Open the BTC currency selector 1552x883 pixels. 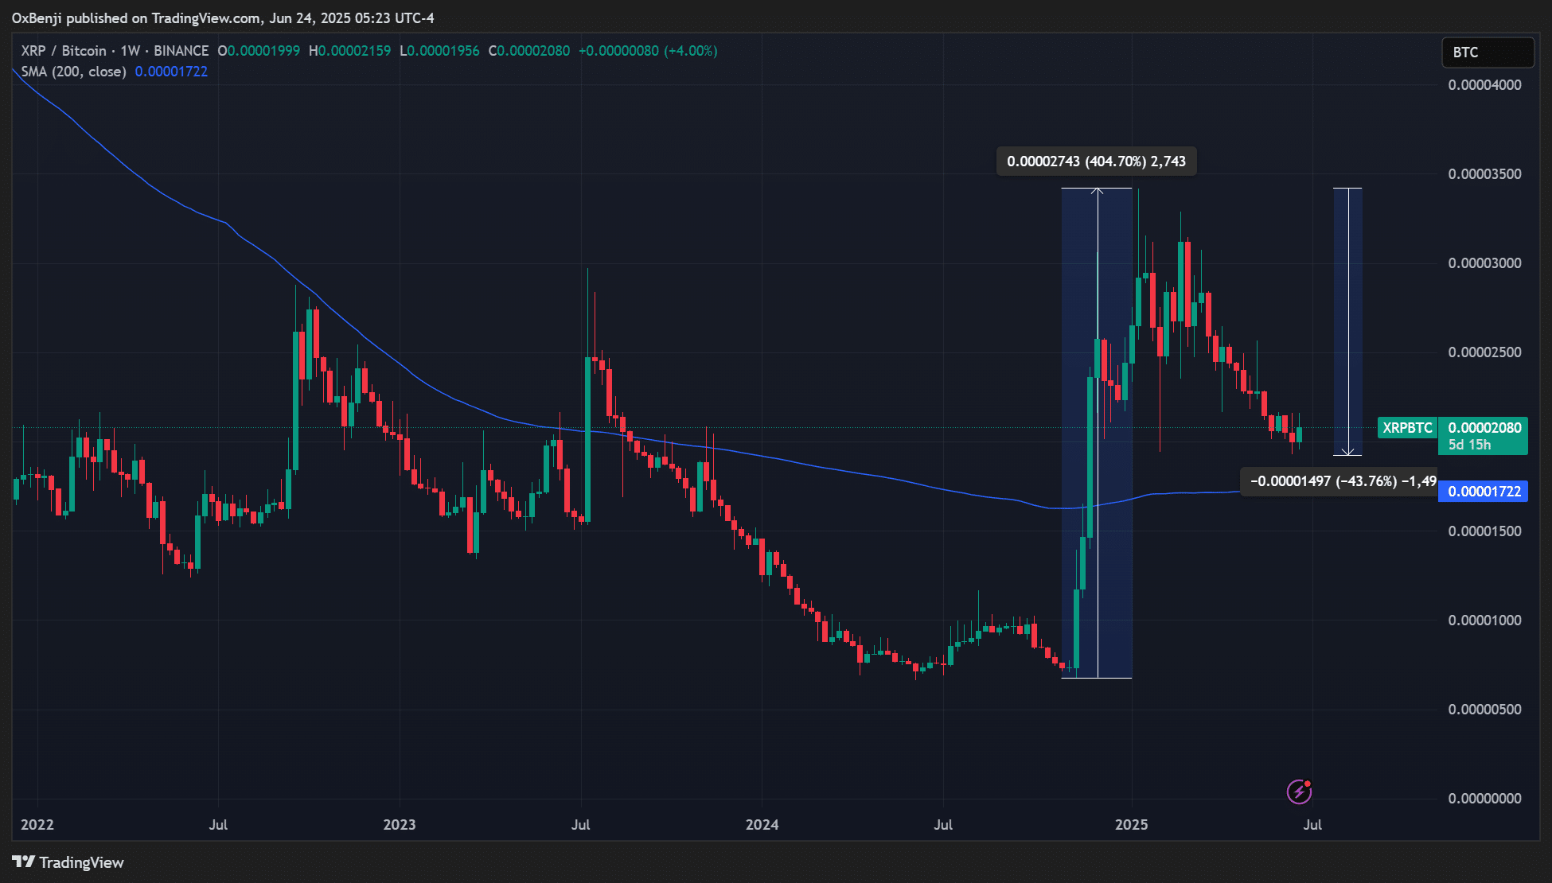pos(1487,53)
